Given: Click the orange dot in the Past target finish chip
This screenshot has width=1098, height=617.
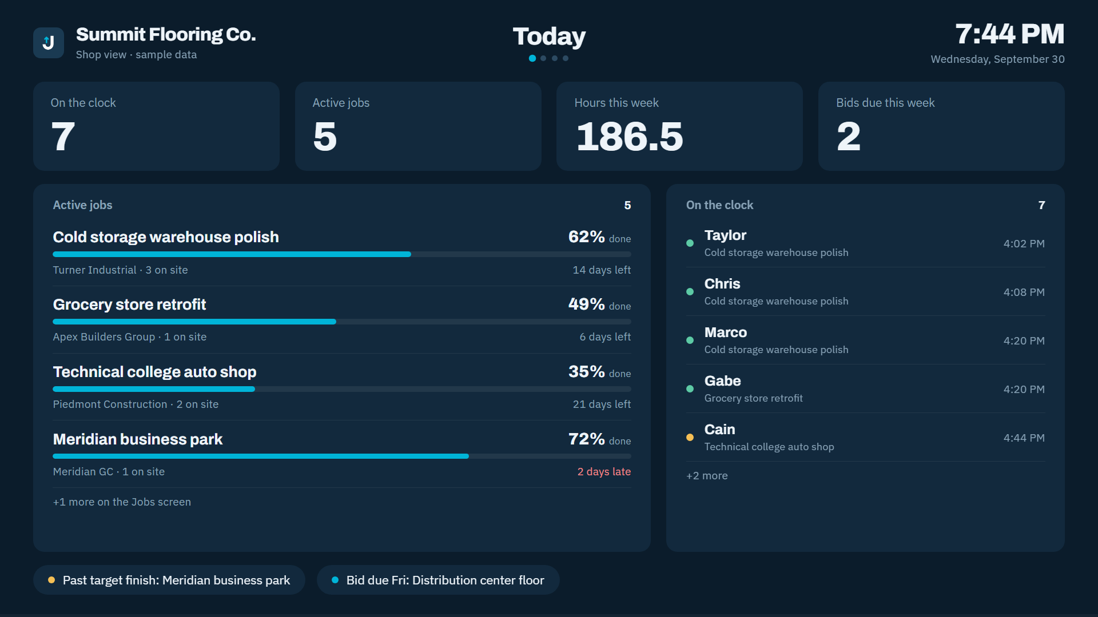Looking at the screenshot, I should click(51, 580).
